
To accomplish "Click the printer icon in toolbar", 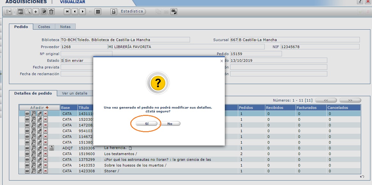I will point(113,11).
